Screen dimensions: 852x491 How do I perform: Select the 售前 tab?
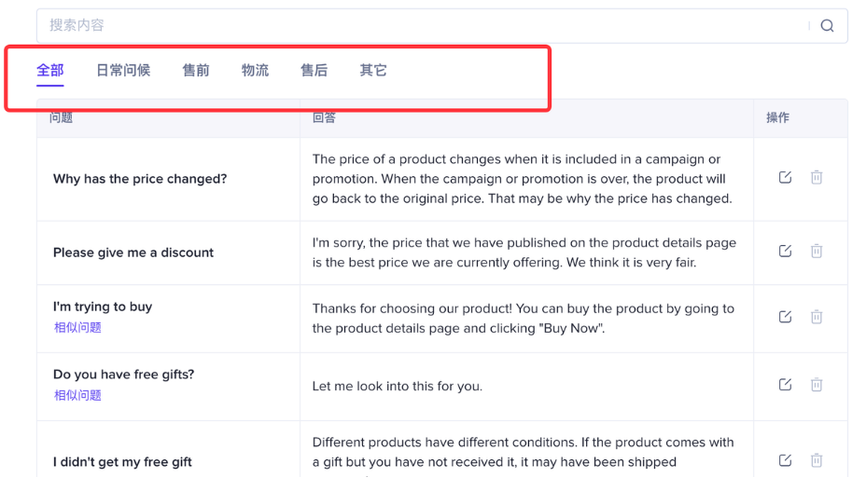pos(196,71)
